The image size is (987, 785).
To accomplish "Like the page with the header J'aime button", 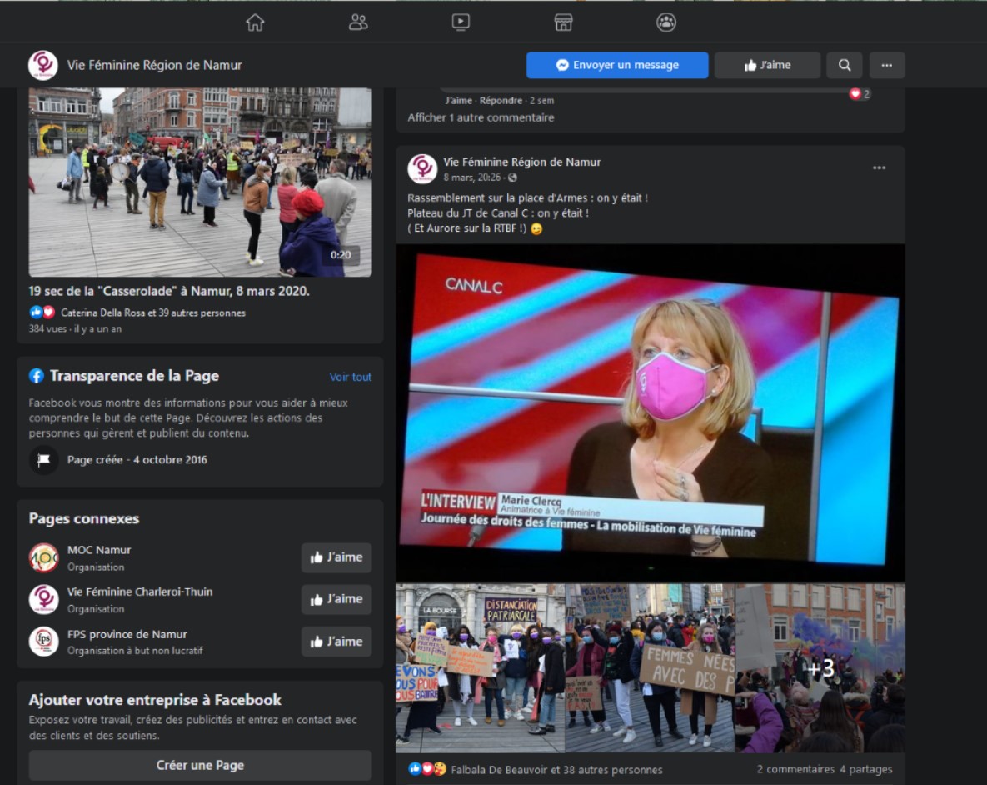I will [767, 65].
